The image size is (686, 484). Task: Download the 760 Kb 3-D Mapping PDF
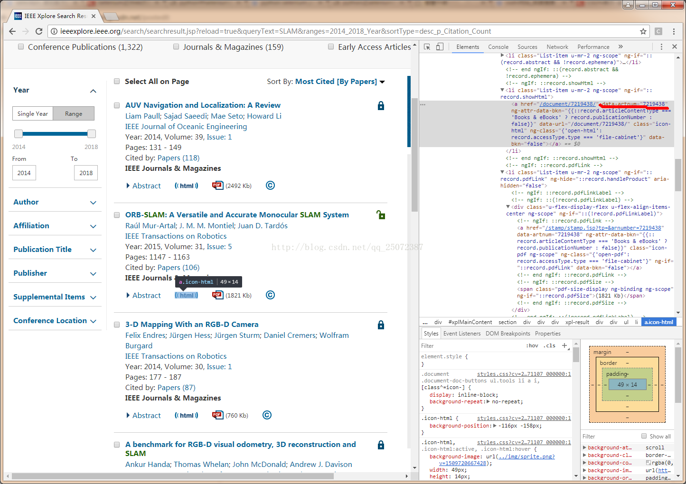pyautogui.click(x=217, y=415)
